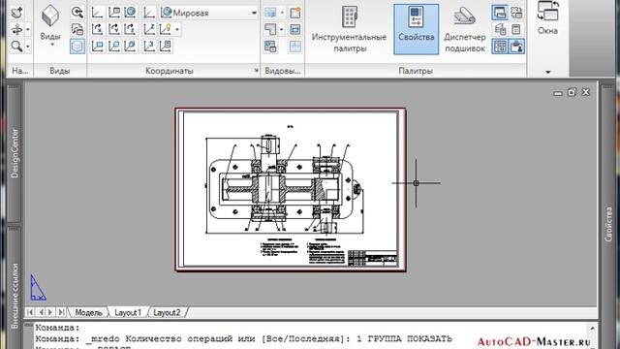Expand viewport configuration dropdown arrow

(x=282, y=13)
